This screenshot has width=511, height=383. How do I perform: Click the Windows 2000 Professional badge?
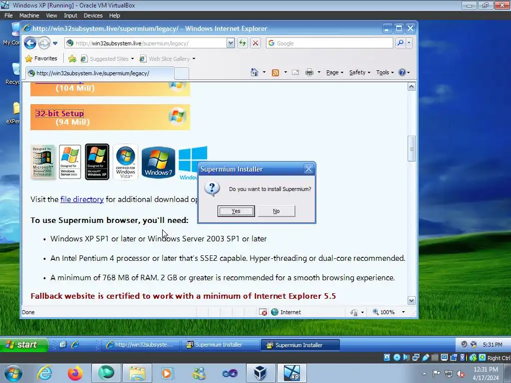point(43,162)
